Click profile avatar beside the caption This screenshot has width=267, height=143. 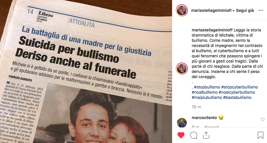pyautogui.click(x=182, y=69)
